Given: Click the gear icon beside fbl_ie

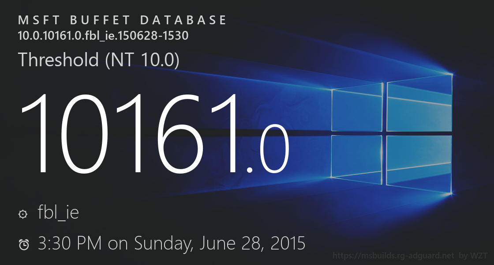Looking at the screenshot, I should pos(22,215).
